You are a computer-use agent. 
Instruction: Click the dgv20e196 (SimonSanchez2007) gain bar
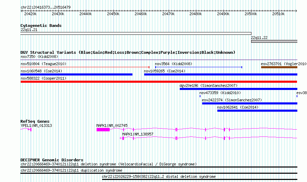coord(238,89)
